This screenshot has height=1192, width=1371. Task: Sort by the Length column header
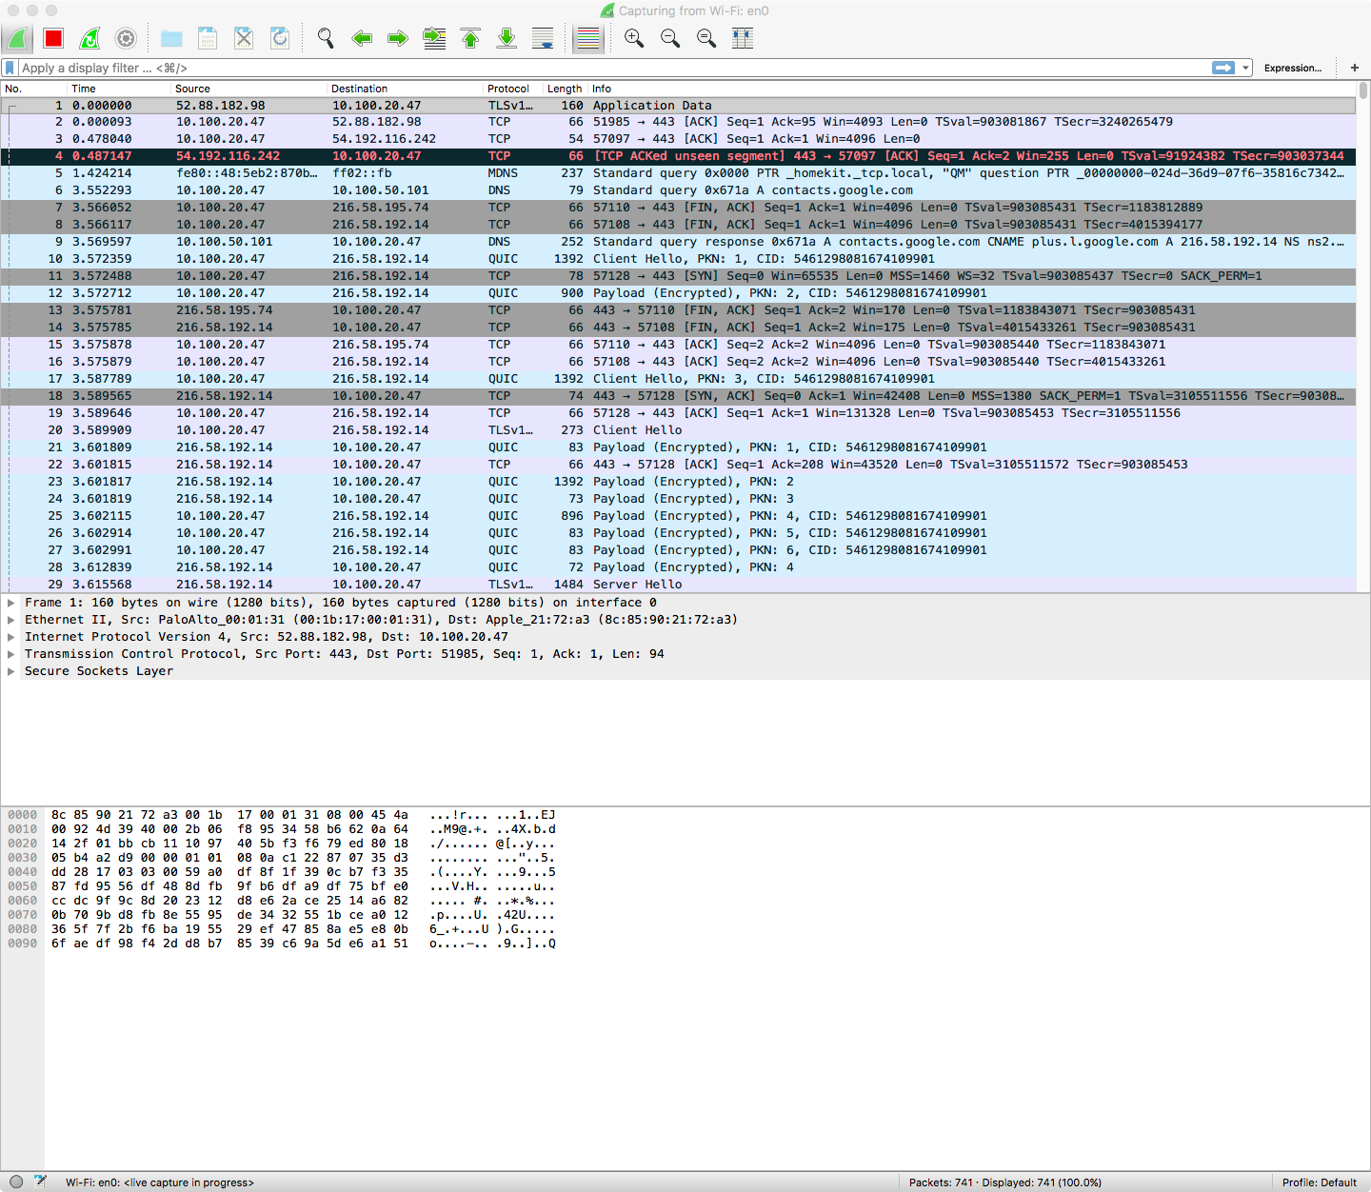click(x=566, y=89)
